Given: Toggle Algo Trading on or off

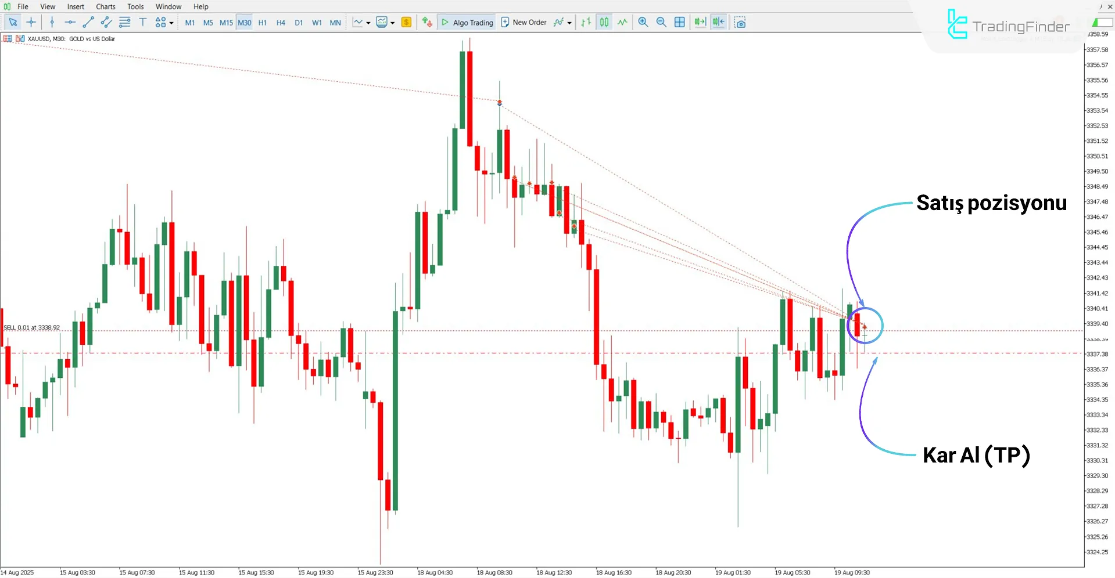Looking at the screenshot, I should 467,22.
